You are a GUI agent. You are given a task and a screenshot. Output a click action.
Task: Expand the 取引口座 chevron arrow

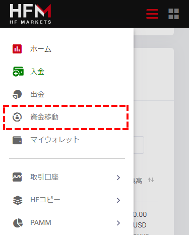[x=118, y=178]
